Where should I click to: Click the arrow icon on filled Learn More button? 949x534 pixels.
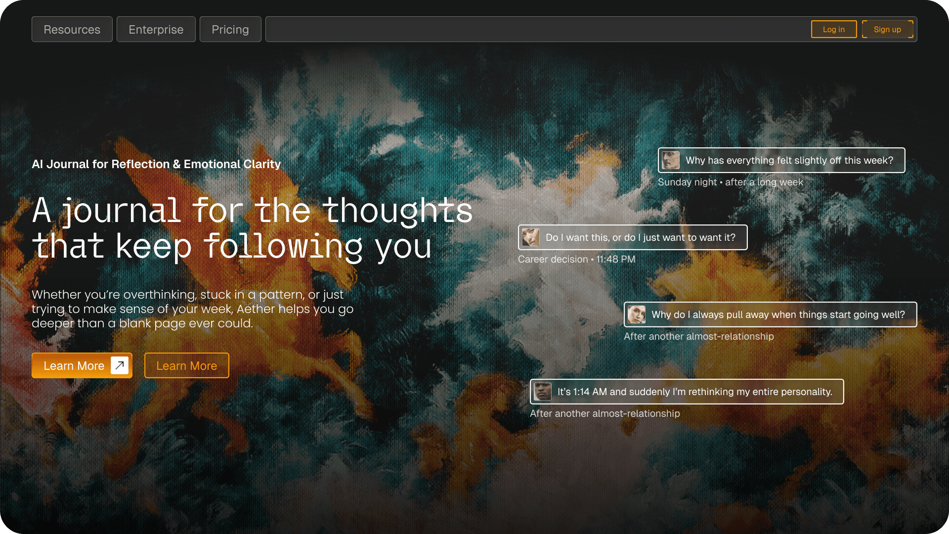[120, 365]
